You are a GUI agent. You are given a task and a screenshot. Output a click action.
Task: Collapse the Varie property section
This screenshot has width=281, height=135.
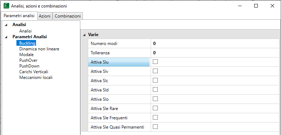point(84,35)
